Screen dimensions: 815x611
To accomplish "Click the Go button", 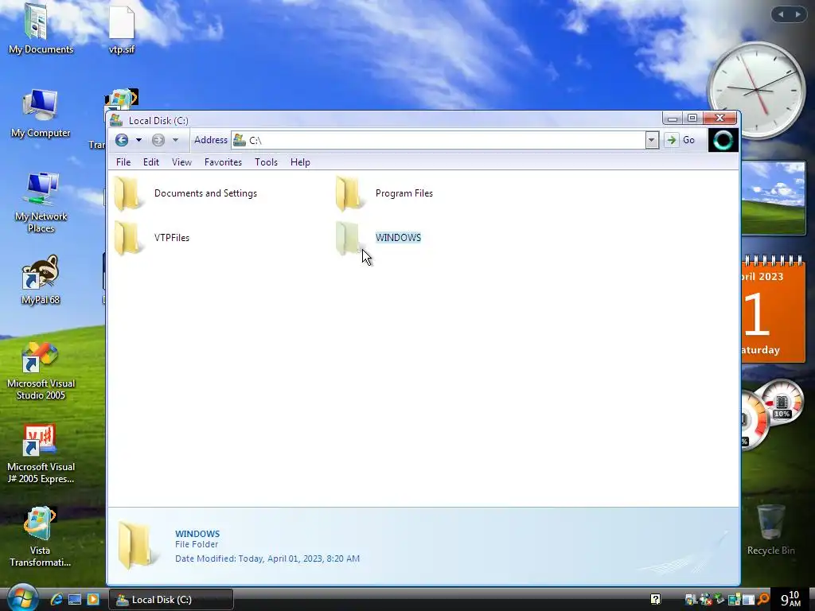I will click(x=680, y=140).
